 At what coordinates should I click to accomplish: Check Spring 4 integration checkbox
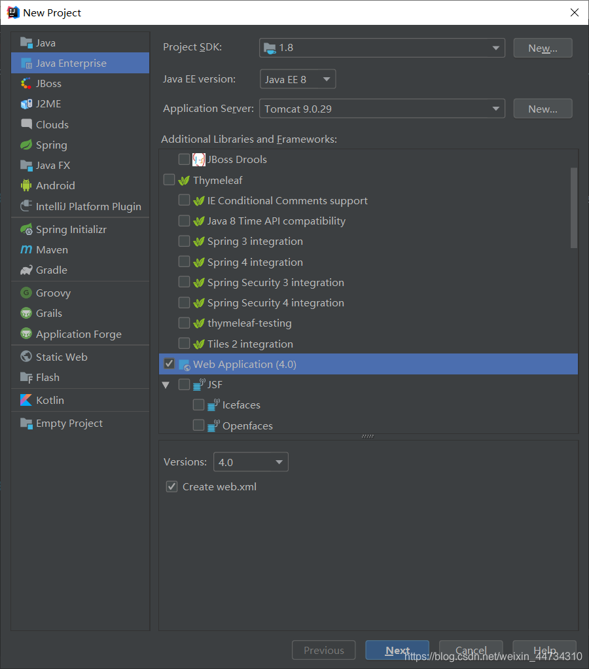tap(185, 261)
